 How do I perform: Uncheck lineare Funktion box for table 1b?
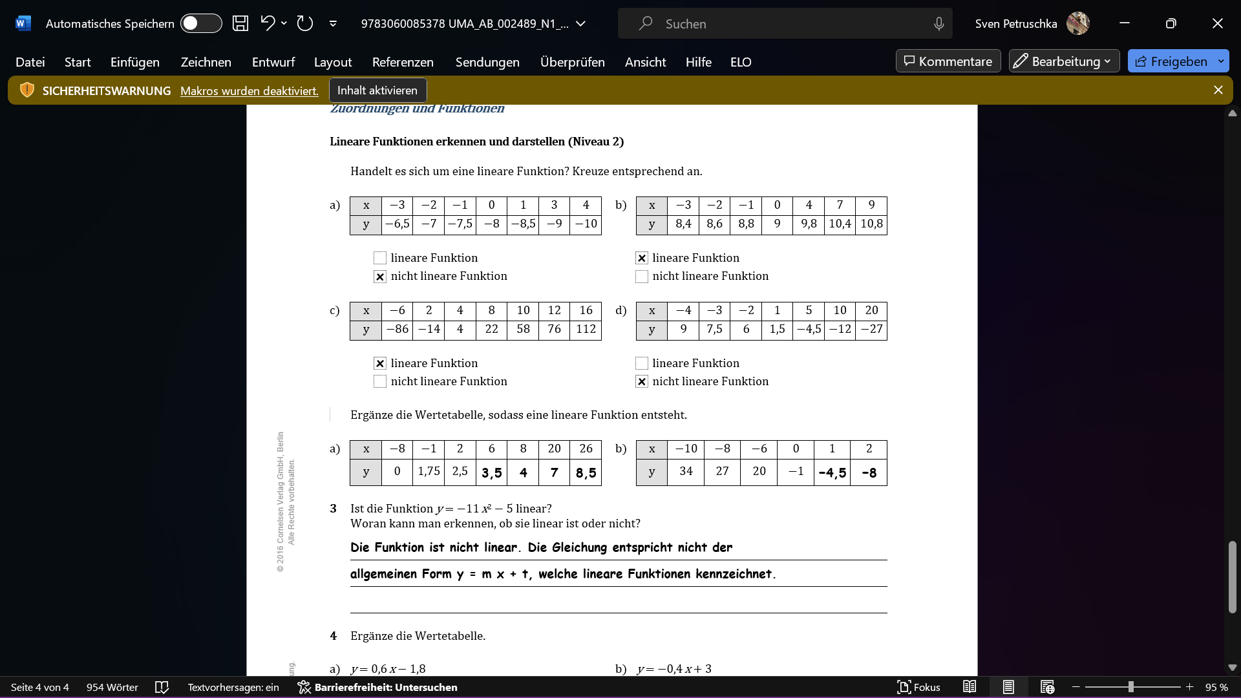[642, 258]
